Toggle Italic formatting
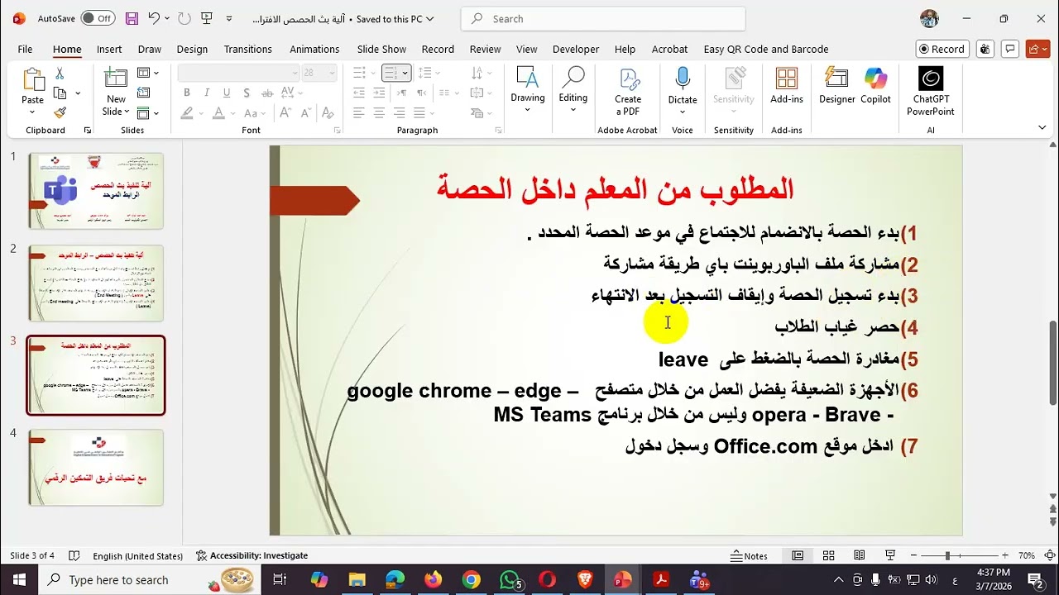1059x595 pixels. point(206,93)
